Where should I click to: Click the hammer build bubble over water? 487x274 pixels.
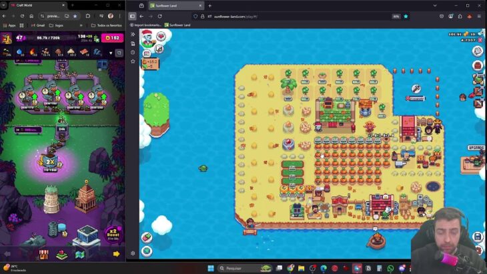pos(416,89)
